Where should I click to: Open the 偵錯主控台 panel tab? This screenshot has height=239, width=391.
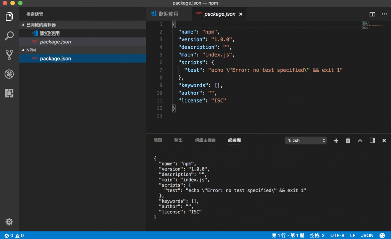205,140
